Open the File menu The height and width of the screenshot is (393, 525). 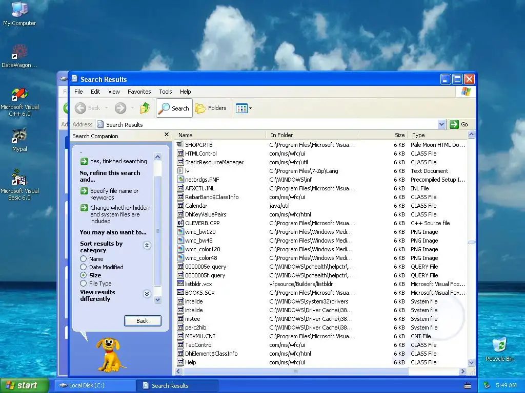coord(78,92)
